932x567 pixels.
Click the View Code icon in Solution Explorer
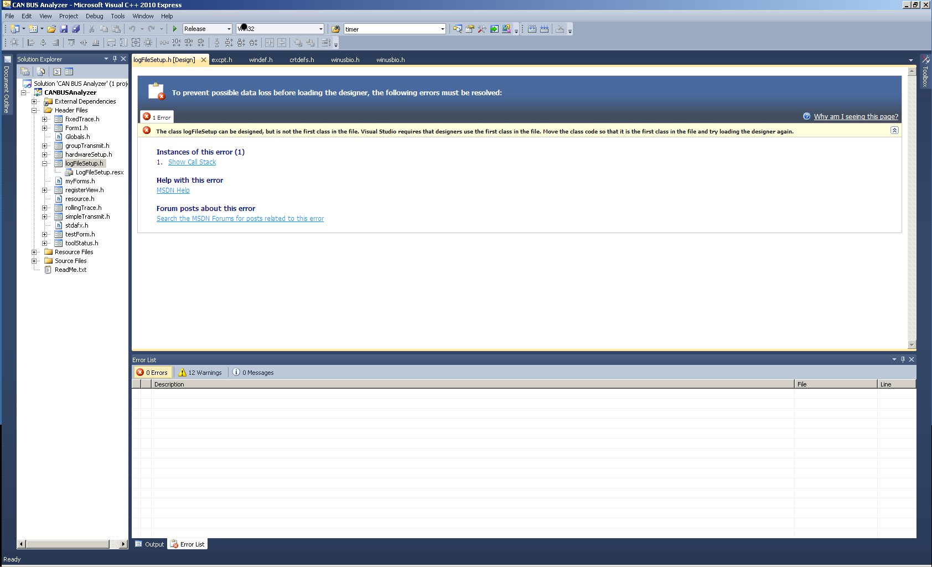57,71
